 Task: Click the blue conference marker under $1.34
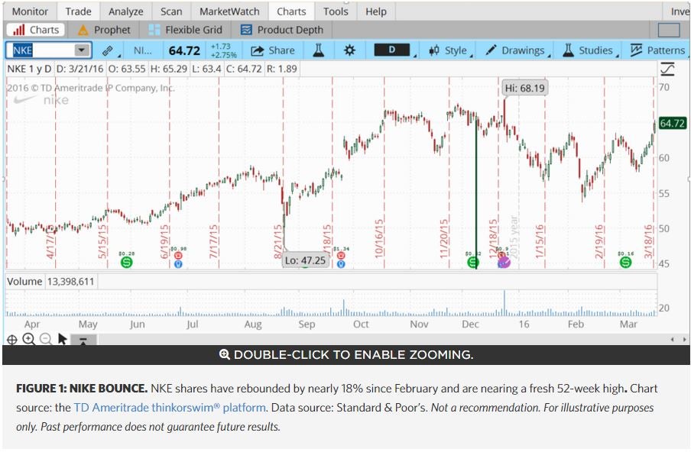(341, 264)
